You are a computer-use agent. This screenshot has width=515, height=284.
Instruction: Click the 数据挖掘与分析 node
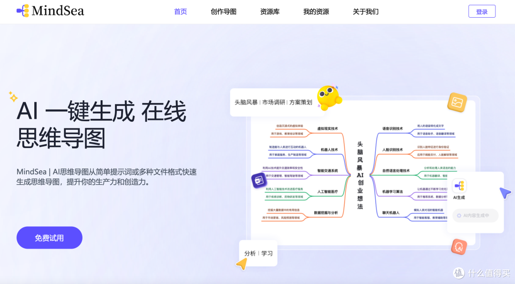click(x=326, y=213)
